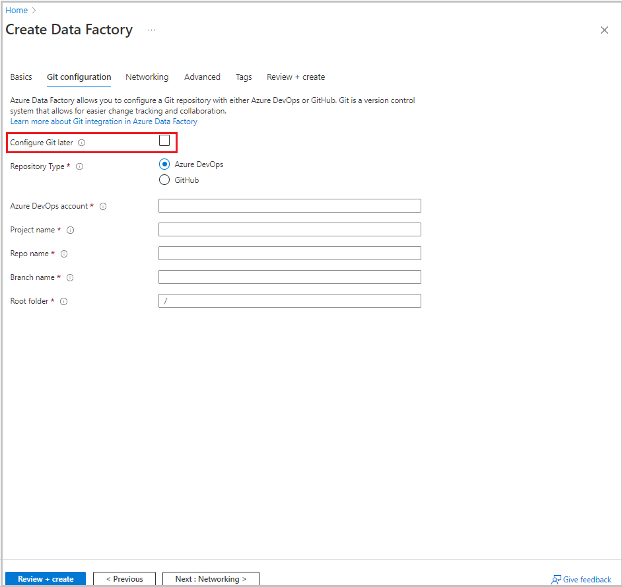Image resolution: width=622 pixels, height=587 pixels.
Task: Click the Azure DevOps account input field
Action: click(289, 205)
